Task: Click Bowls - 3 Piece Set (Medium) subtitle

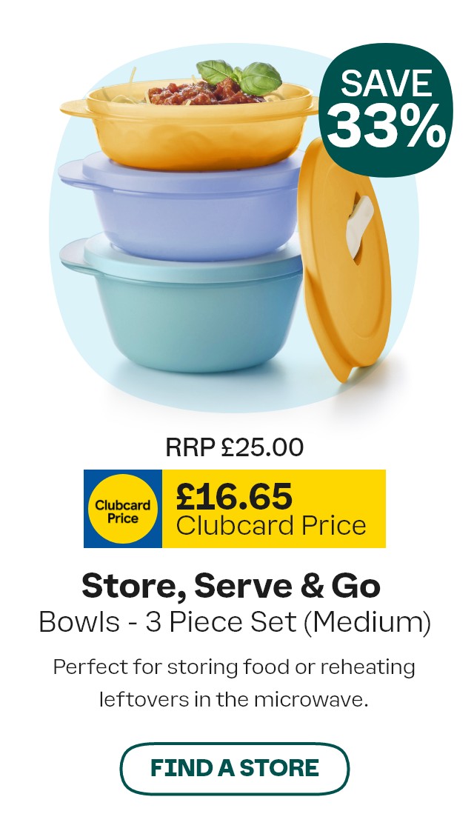Action: 235,622
